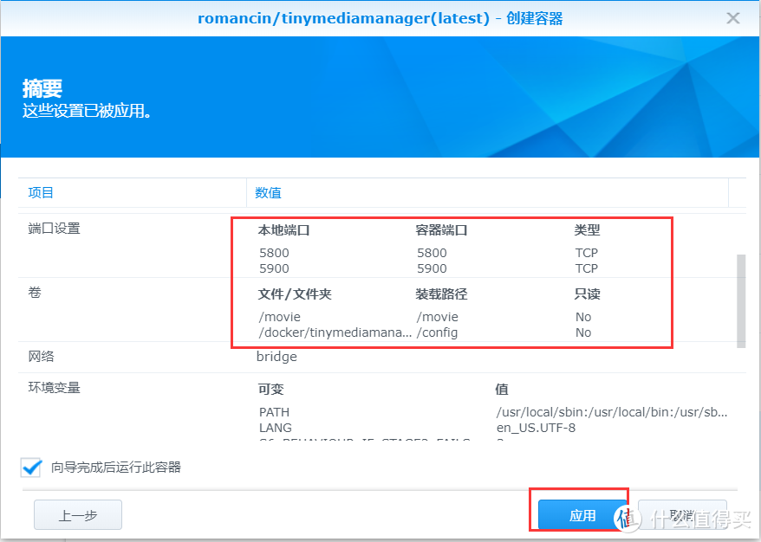
Task: Click the /usr/local/sbin PATH value
Action: (x=612, y=412)
